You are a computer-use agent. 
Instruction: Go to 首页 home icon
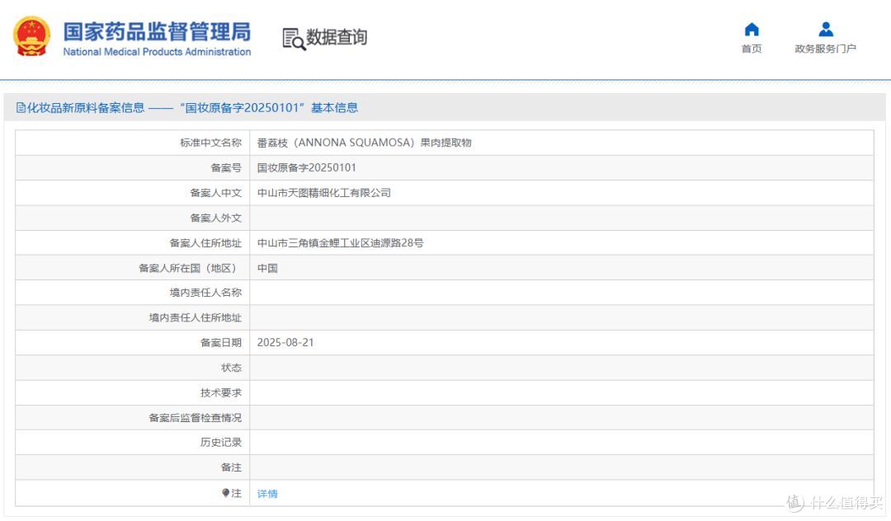[x=752, y=30]
